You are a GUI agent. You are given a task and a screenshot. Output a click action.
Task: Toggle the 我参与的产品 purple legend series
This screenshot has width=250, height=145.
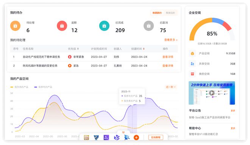[43, 87]
